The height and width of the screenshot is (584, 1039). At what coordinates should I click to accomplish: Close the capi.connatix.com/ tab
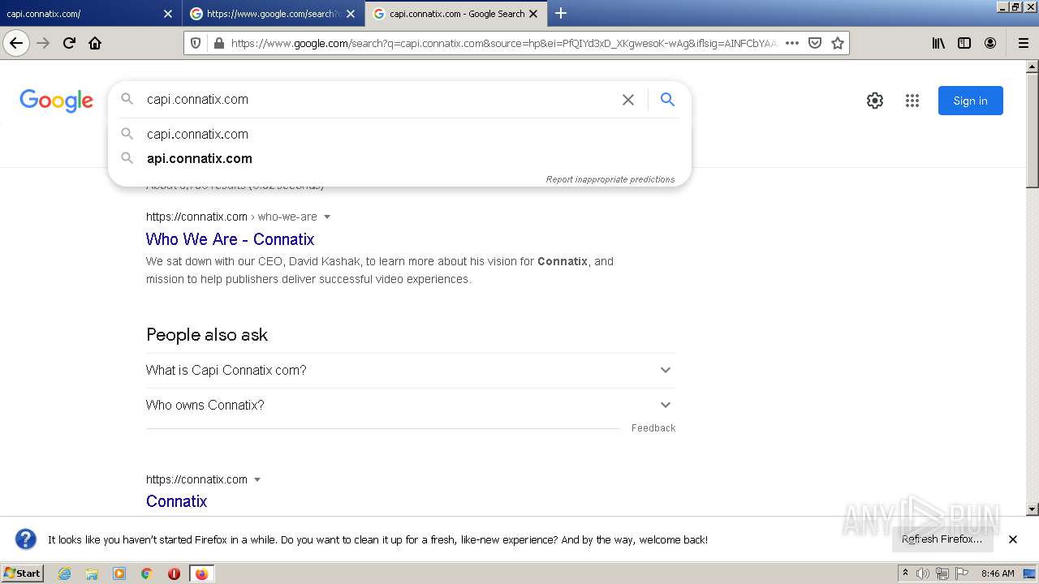[168, 14]
